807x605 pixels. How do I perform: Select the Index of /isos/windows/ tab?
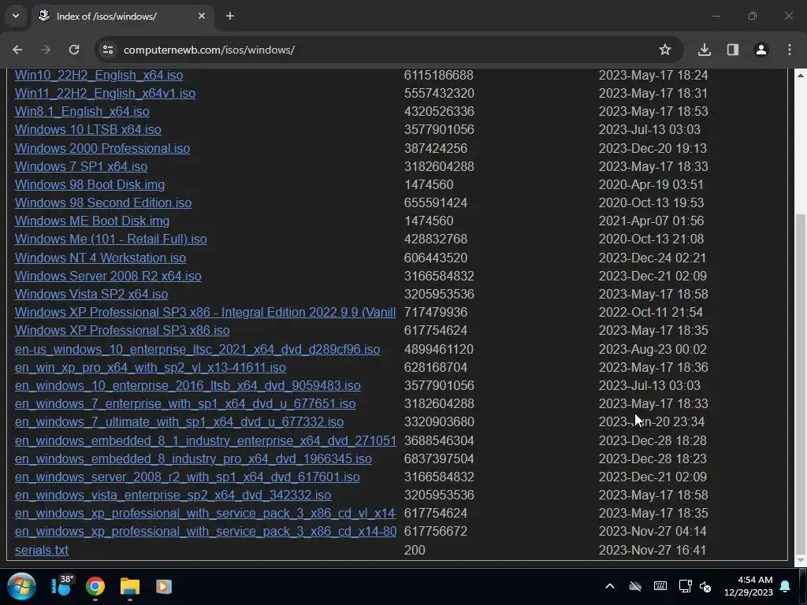click(122, 16)
